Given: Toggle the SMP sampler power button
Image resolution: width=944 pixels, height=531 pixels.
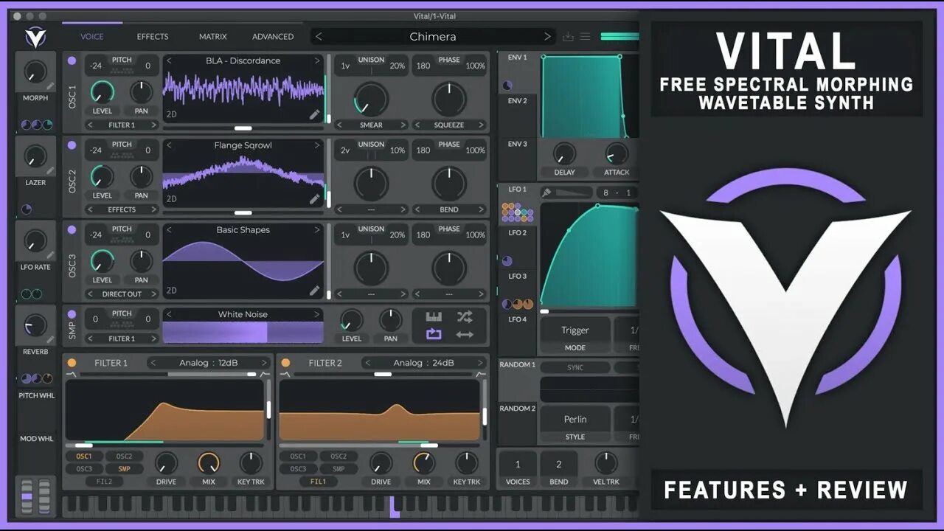Looking at the screenshot, I should [72, 314].
